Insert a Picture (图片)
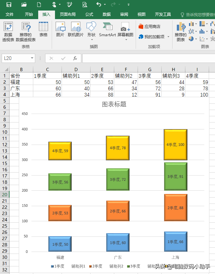Viewport: 215px width, 274px height. [60, 29]
